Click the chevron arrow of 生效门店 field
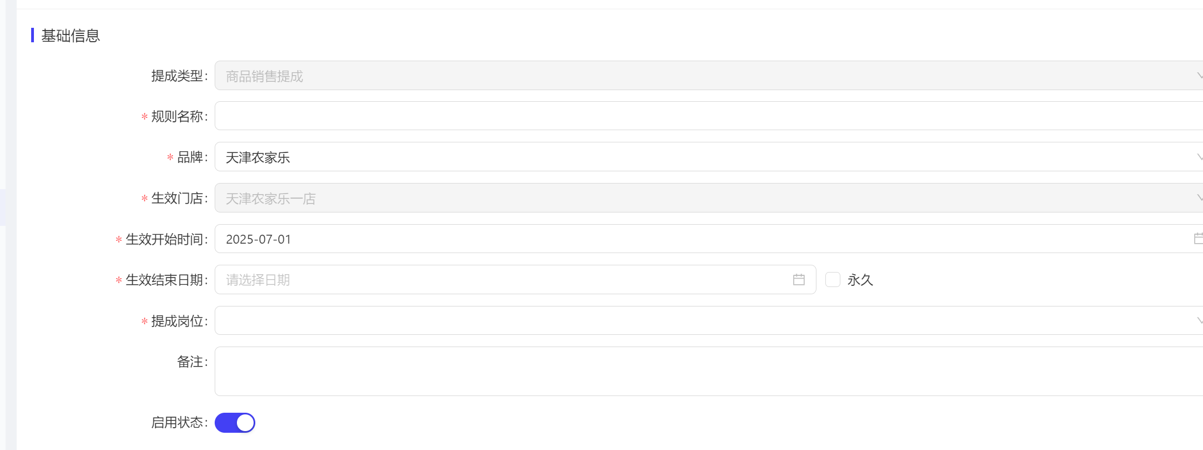This screenshot has width=1203, height=450. coord(1200,198)
